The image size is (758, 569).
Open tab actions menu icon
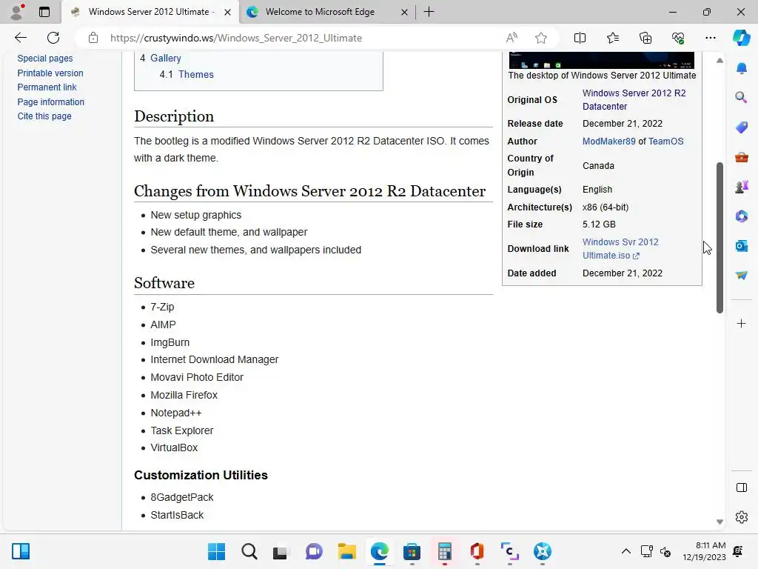(x=44, y=12)
